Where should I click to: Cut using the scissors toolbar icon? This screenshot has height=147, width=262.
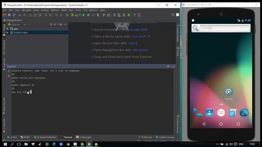click(30, 15)
